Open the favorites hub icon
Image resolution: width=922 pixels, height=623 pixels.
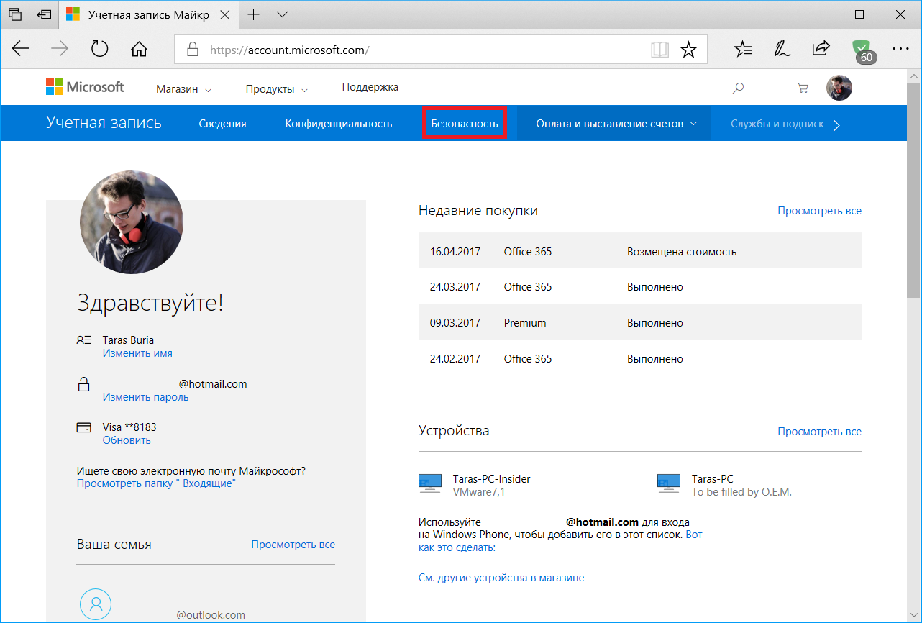[743, 49]
